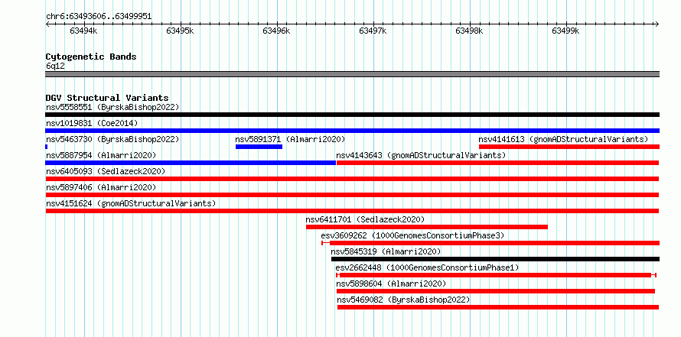The image size is (681, 337).
Task: Click the 6q12 cytogenetic band label
Action: pyautogui.click(x=56, y=66)
